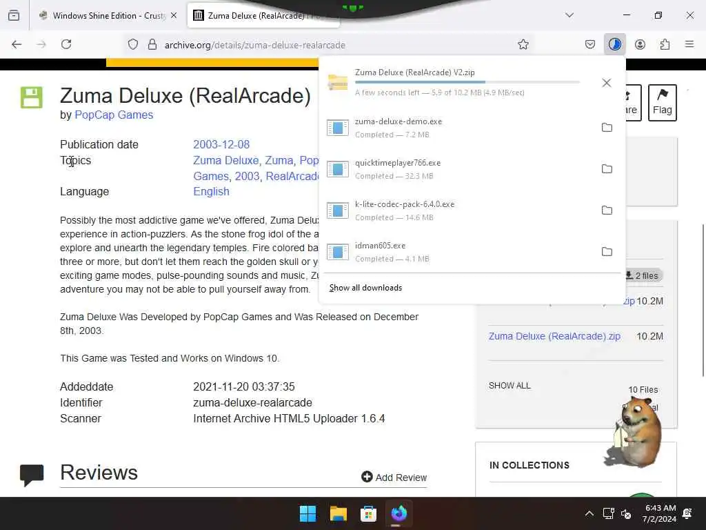Screen dimensions: 706x530
Task: Select the Zuma Deluxe (RealArcade) tab
Action: click(x=263, y=15)
